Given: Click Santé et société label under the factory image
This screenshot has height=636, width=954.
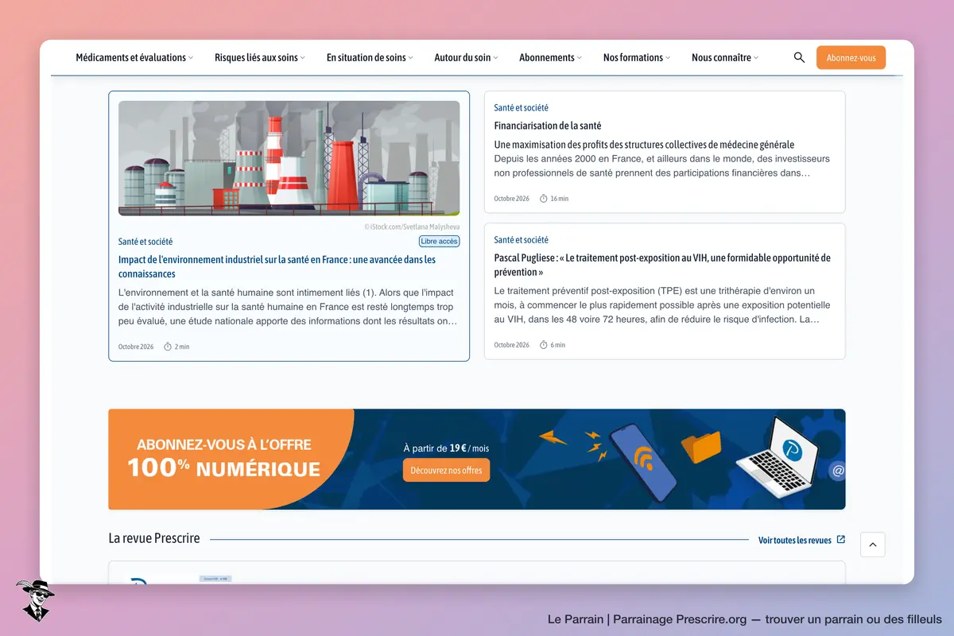Looking at the screenshot, I should tap(145, 241).
